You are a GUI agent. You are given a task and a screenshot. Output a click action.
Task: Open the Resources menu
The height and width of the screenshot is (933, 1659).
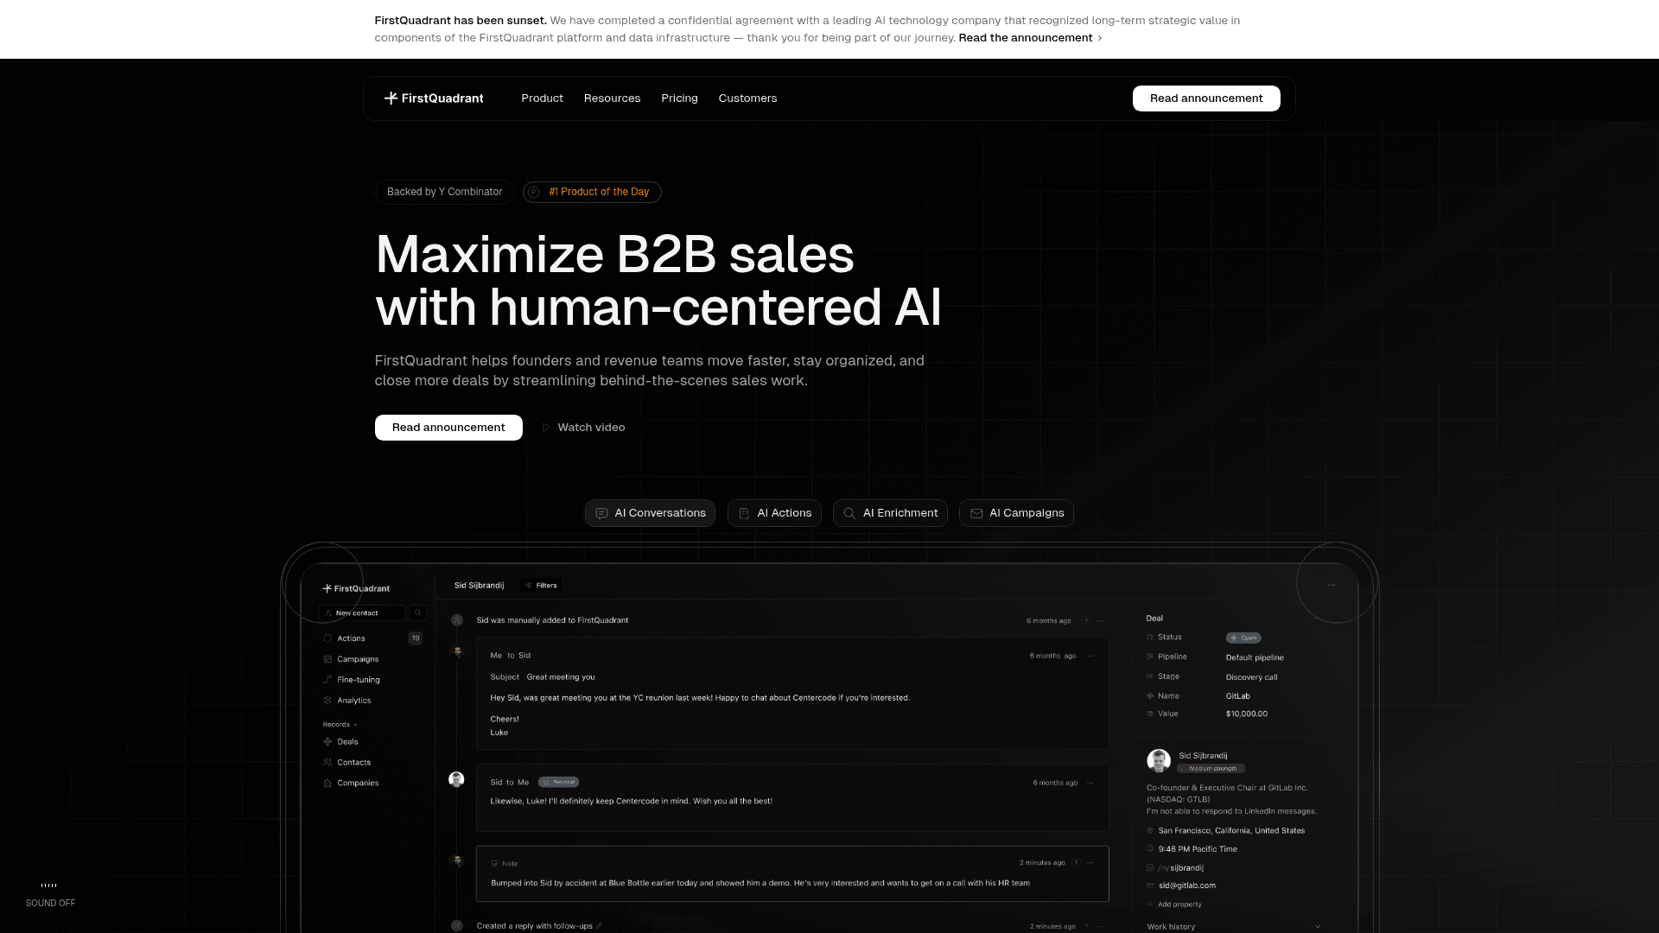click(612, 98)
